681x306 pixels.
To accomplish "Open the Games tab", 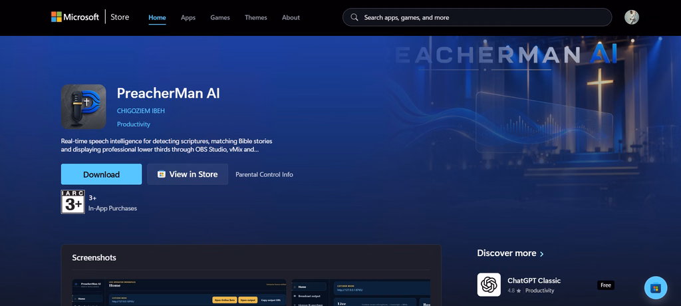I will pyautogui.click(x=220, y=18).
